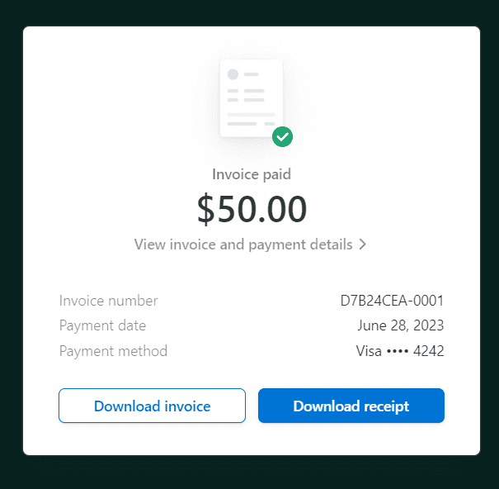
Task: Select the $50.00 amount text
Action: point(252,209)
